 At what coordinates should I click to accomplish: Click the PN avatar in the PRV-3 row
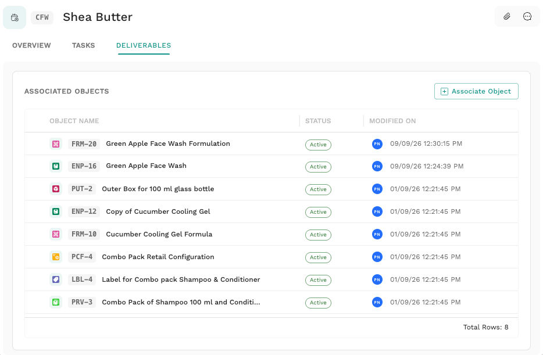[377, 302]
